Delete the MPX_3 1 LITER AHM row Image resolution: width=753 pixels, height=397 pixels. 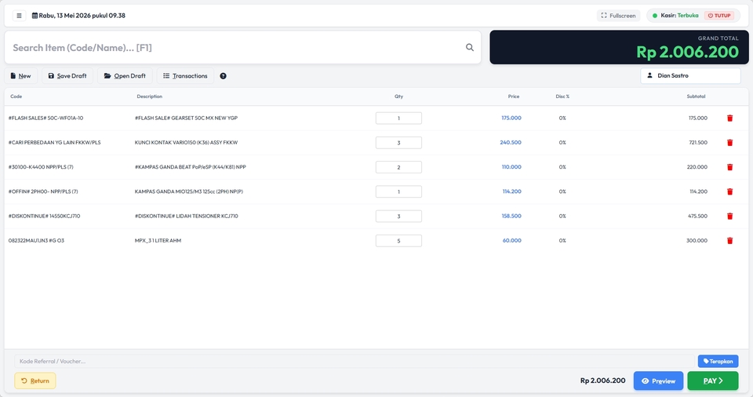(x=729, y=241)
